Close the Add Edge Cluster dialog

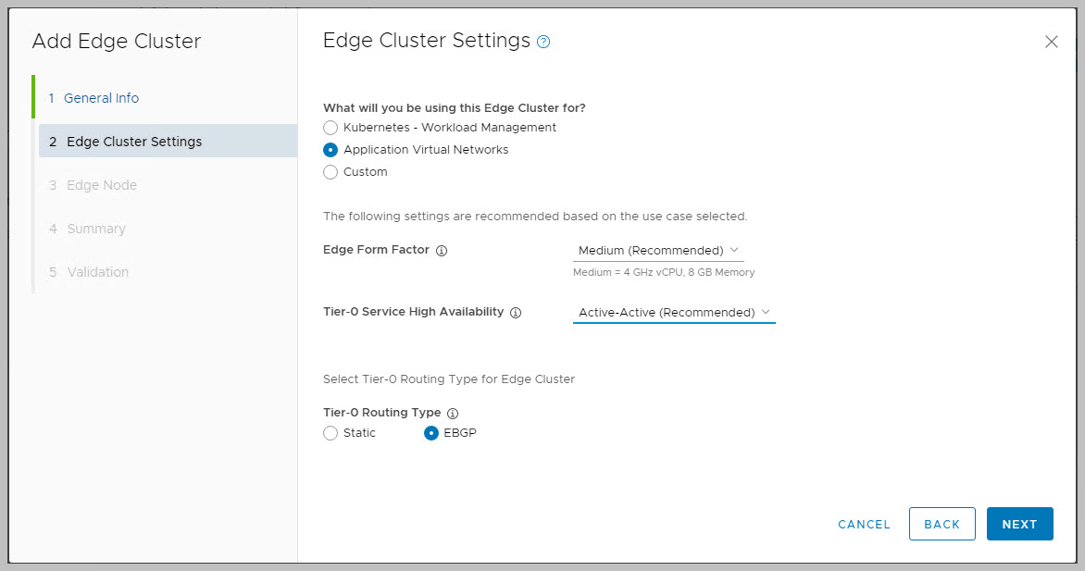coord(1051,42)
